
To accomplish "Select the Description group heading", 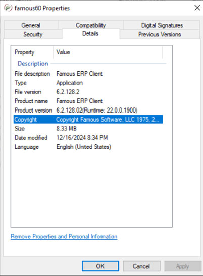I will click(33, 64).
